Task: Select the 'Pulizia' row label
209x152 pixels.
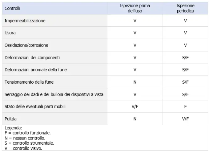Action: [10, 119]
